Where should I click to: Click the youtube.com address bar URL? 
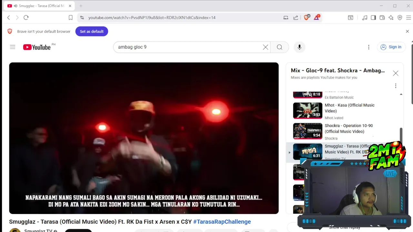(x=152, y=18)
